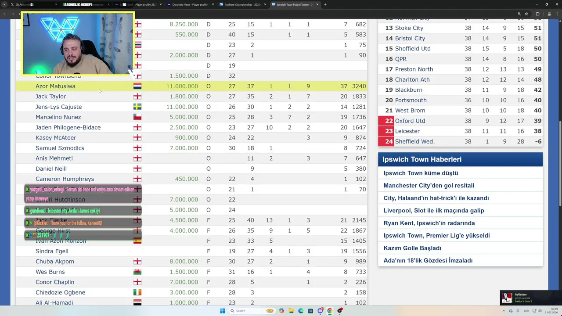Screen dimensions: 562x316
Task: Open the OBS icon in the taskbar
Action: [x=340, y=311]
